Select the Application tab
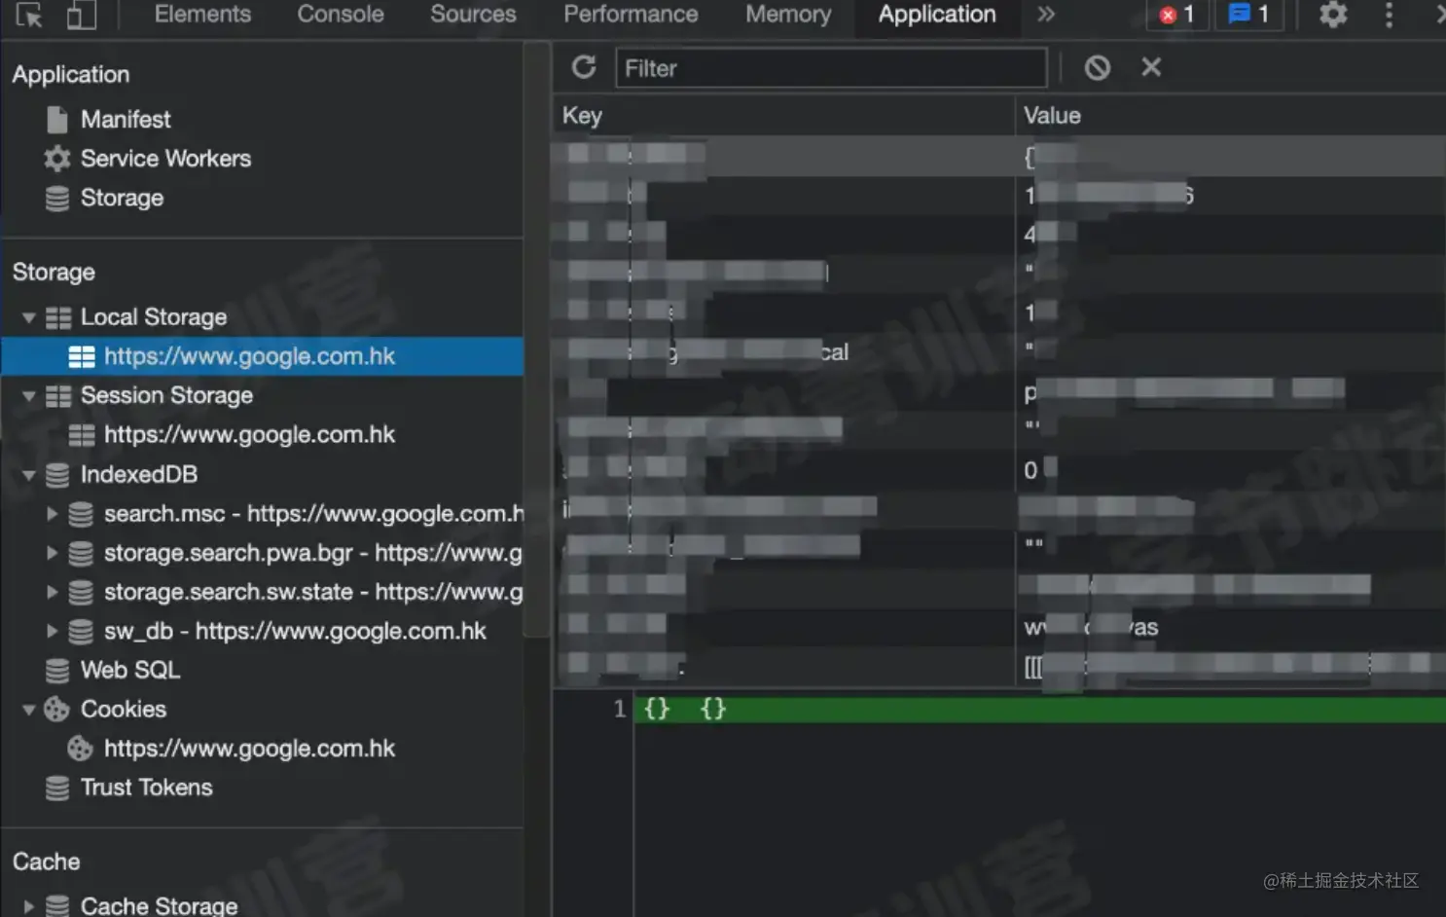The height and width of the screenshot is (917, 1446). (937, 15)
